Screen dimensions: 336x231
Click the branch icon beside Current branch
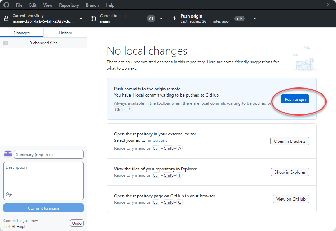point(94,19)
